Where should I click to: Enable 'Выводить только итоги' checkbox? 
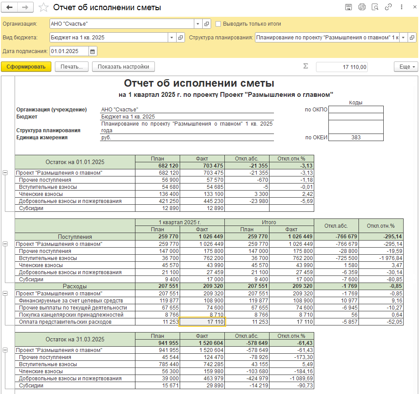[x=218, y=24]
